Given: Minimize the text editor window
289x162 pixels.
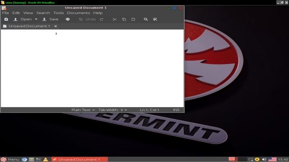Looking at the screenshot, I should click(168, 8).
